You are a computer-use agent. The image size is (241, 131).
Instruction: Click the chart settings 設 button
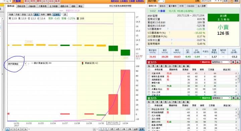pyautogui.click(x=65, y=14)
